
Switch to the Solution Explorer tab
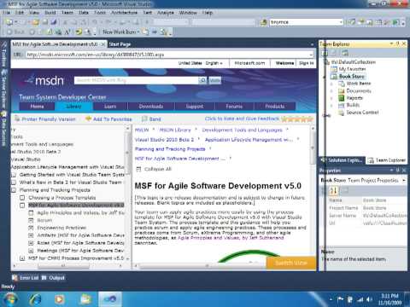343,160
